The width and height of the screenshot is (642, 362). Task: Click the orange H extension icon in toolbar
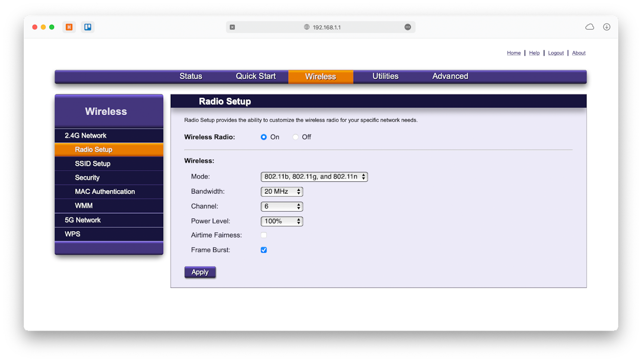pos(69,27)
